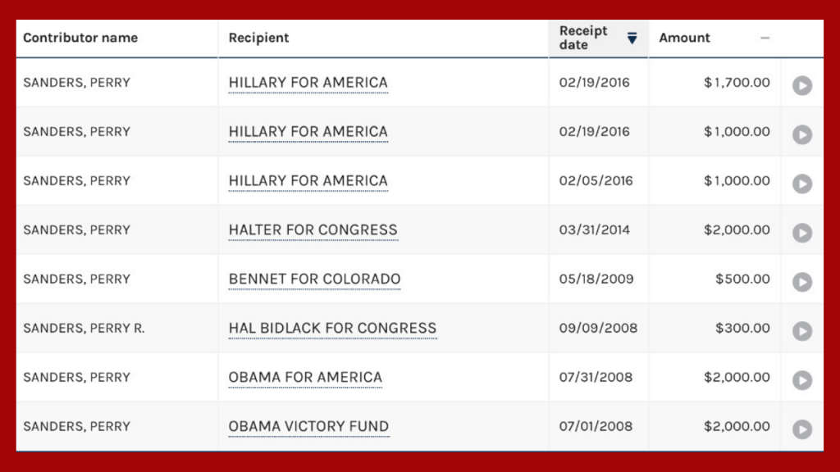Click the Recipient column header
This screenshot has height=472, width=840.
tap(258, 38)
